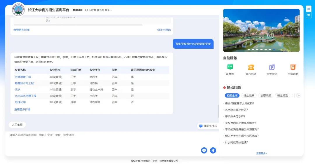This screenshot has width=315, height=164.
Task: Click the 水利类 cell
Action: tap(94, 96)
